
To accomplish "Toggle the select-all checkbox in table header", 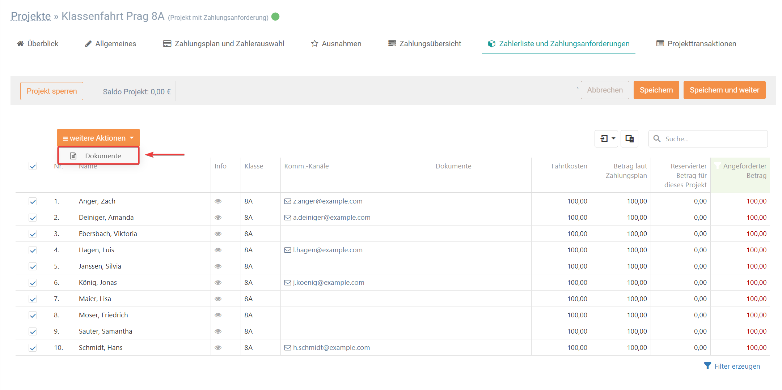I will (33, 166).
